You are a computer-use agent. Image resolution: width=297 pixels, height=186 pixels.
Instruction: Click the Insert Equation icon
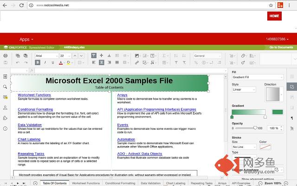(x=153, y=62)
